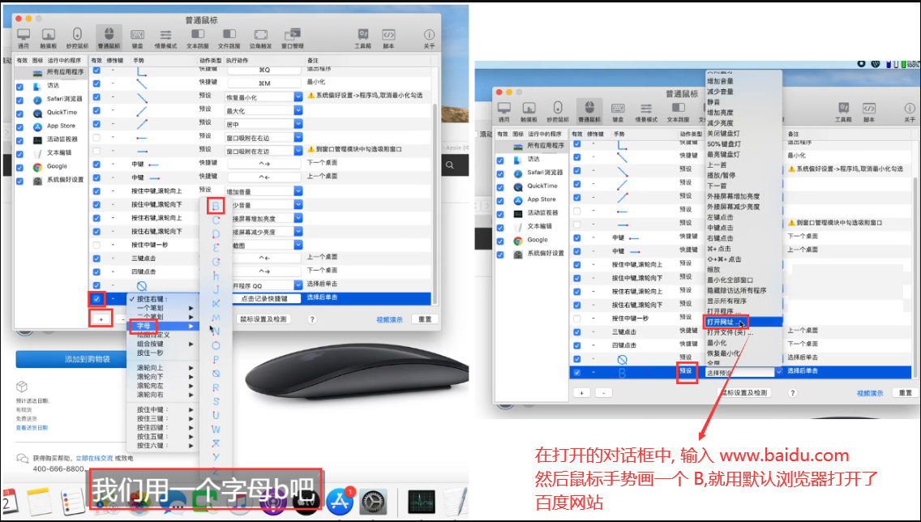Open 触摸板 pane in left window toolbar
Image resolution: width=921 pixels, height=522 pixels.
[x=49, y=38]
